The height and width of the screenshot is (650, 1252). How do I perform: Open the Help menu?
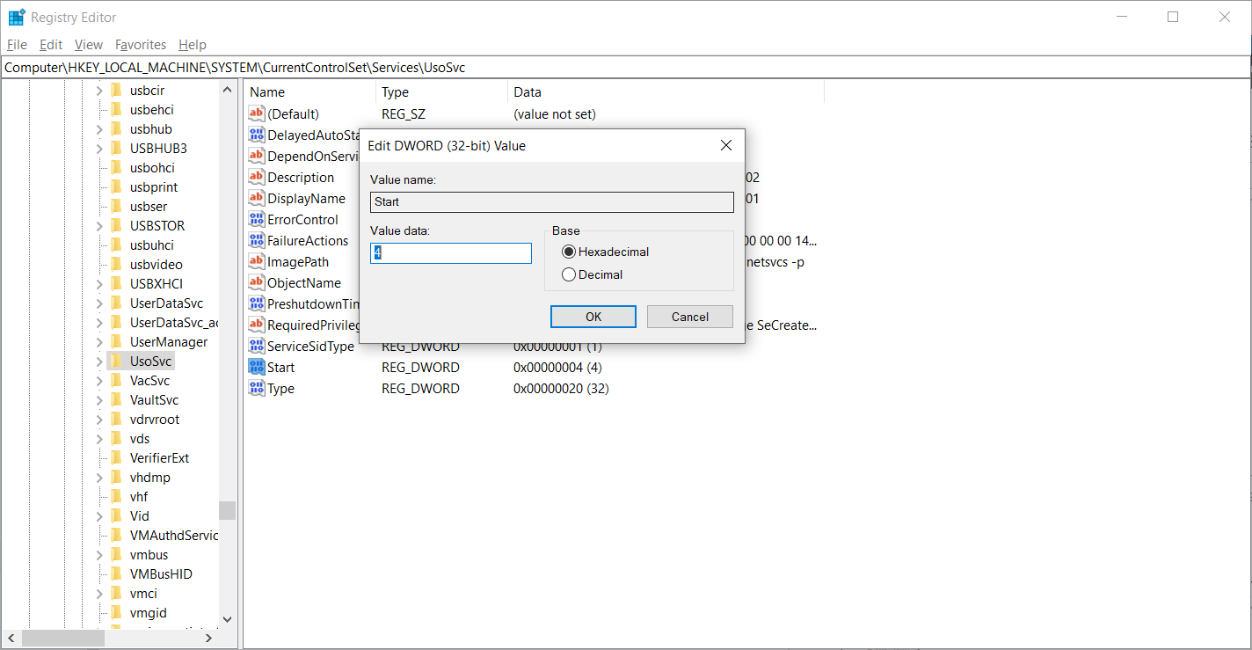(x=193, y=45)
